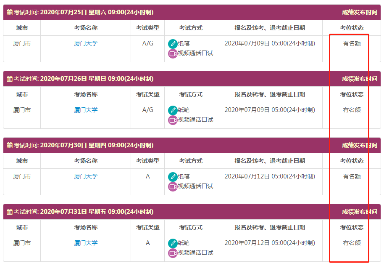Viewport: 384px width, 266px height.
Task: Click the 有名额 seat status for 07月25日
Action: coord(352,43)
